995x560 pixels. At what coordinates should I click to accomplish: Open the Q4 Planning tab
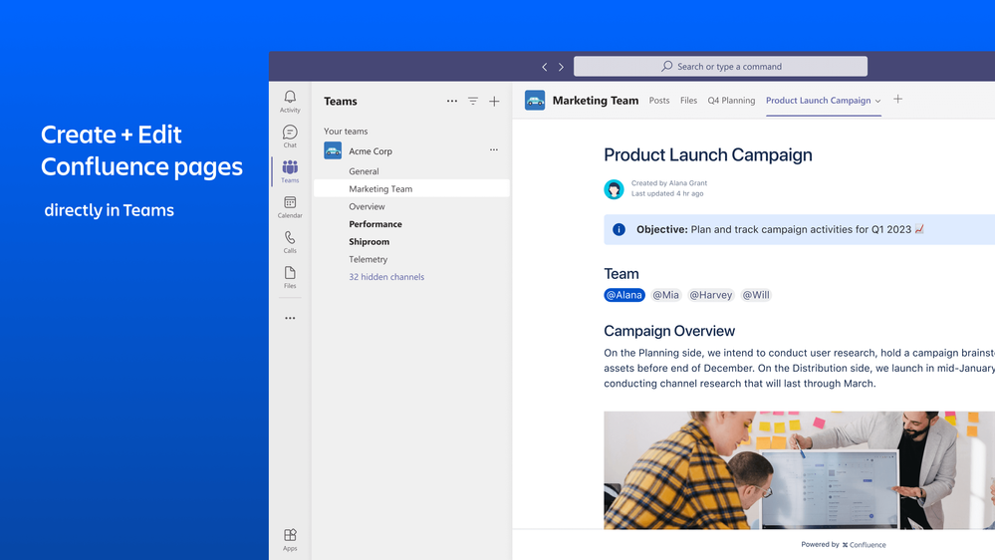pyautogui.click(x=731, y=101)
